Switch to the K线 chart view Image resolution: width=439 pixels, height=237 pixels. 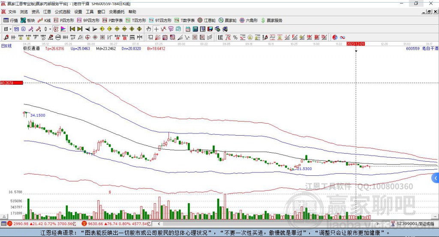click(44, 21)
